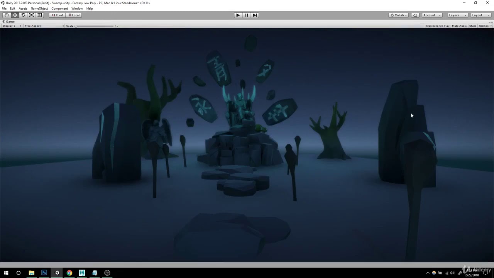Select the Rotate tool
The image size is (494, 278).
pyautogui.click(x=23, y=15)
